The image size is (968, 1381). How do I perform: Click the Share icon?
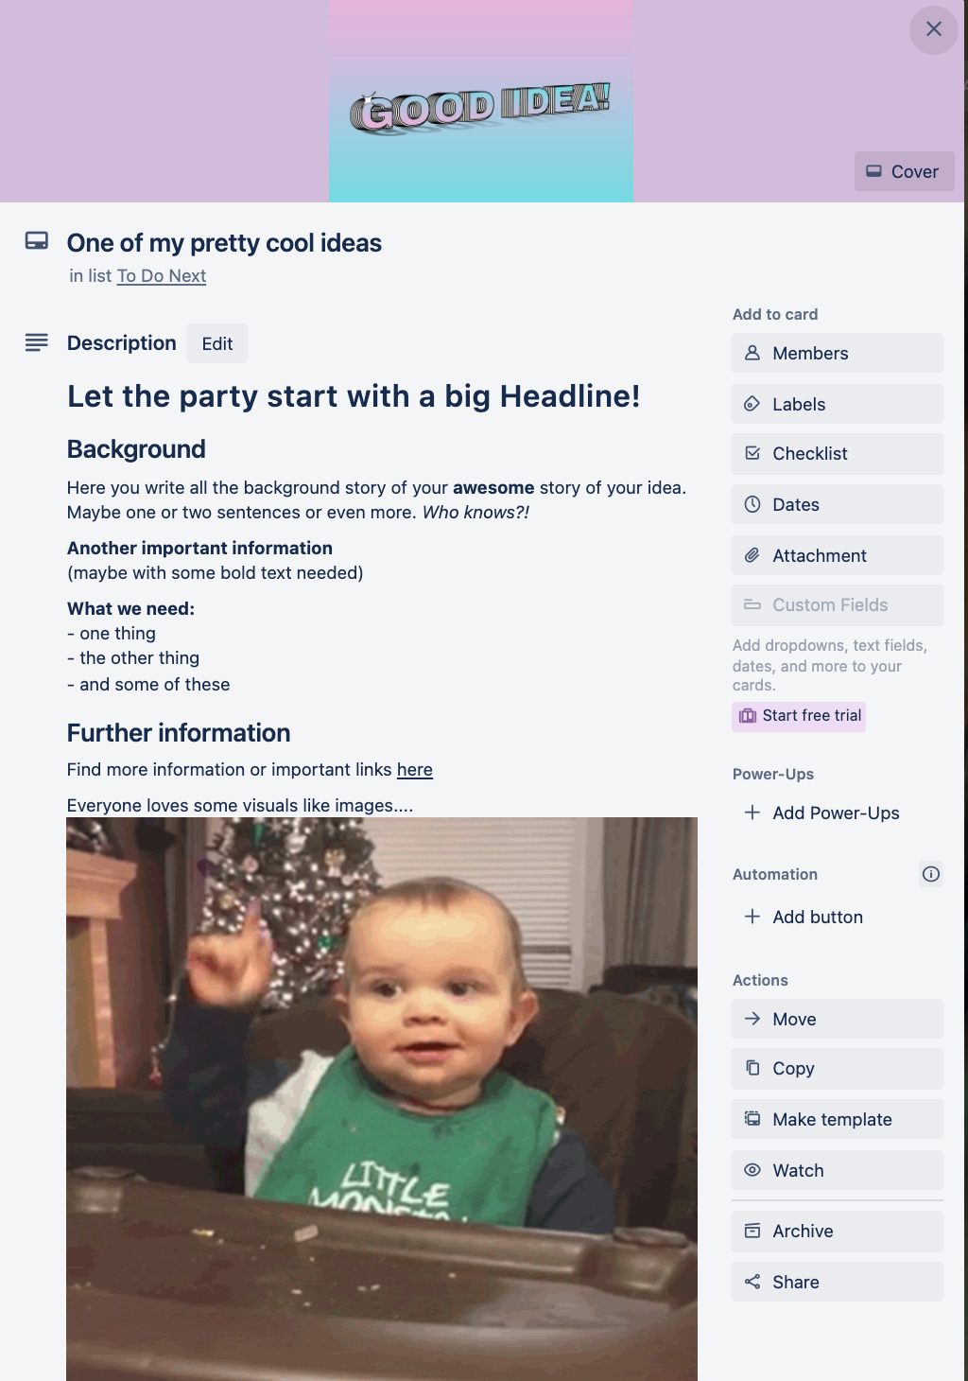752,1282
